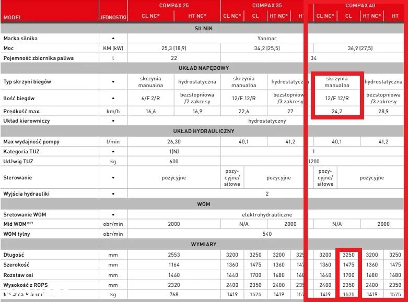Click wheelbase value 1460
The width and height of the screenshot is (408, 302).
(x=174, y=275)
